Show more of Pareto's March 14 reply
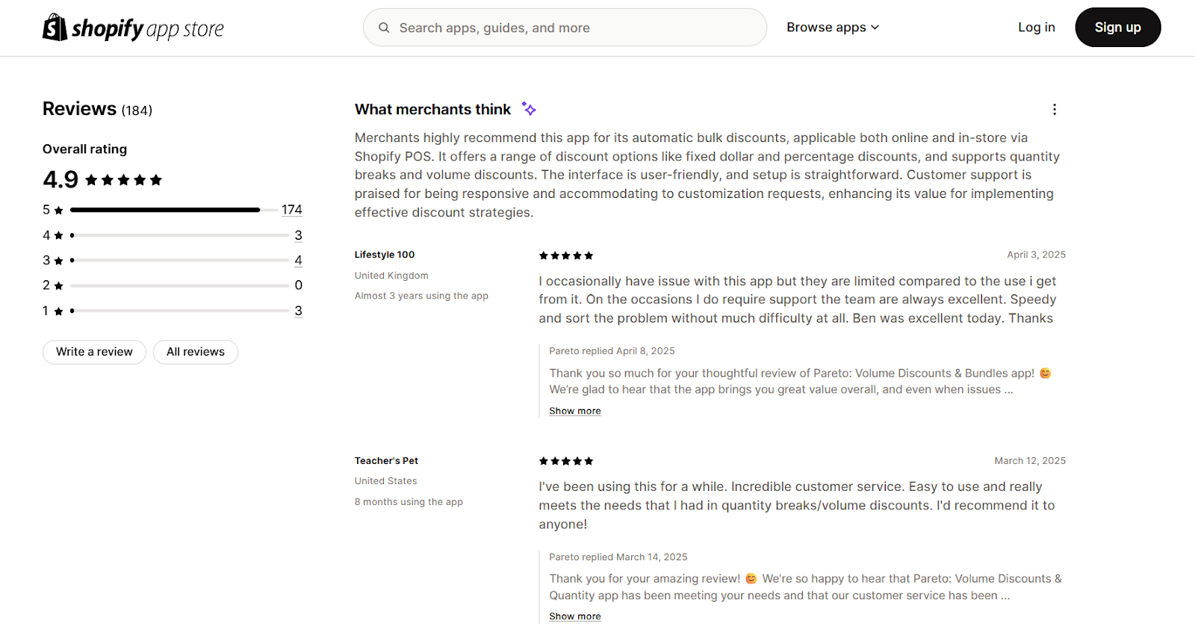The image size is (1195, 629). (574, 616)
